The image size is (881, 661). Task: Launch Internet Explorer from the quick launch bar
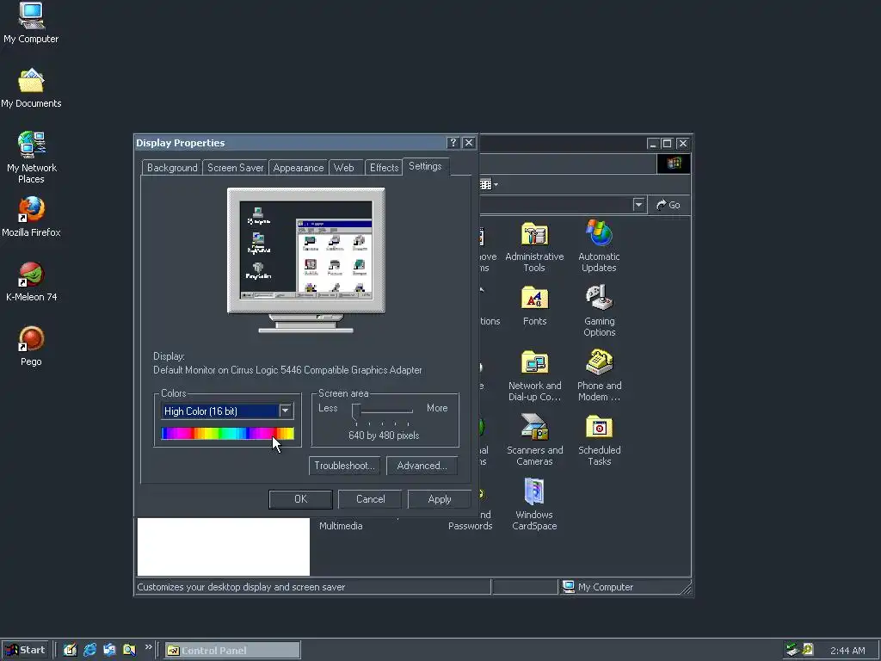pos(89,650)
